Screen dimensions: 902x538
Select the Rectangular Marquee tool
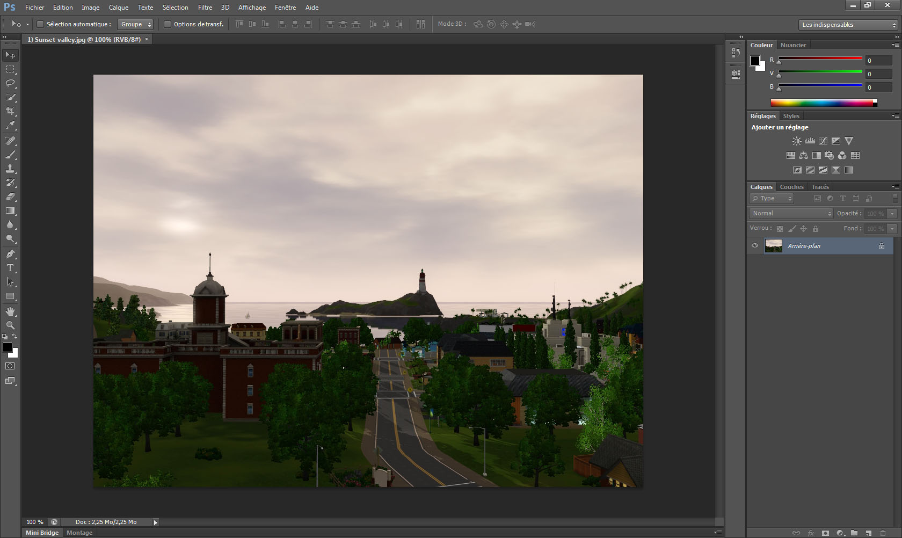coord(10,69)
